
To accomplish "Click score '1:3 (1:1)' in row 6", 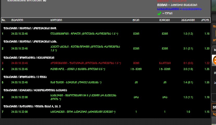I will [188, 97].
